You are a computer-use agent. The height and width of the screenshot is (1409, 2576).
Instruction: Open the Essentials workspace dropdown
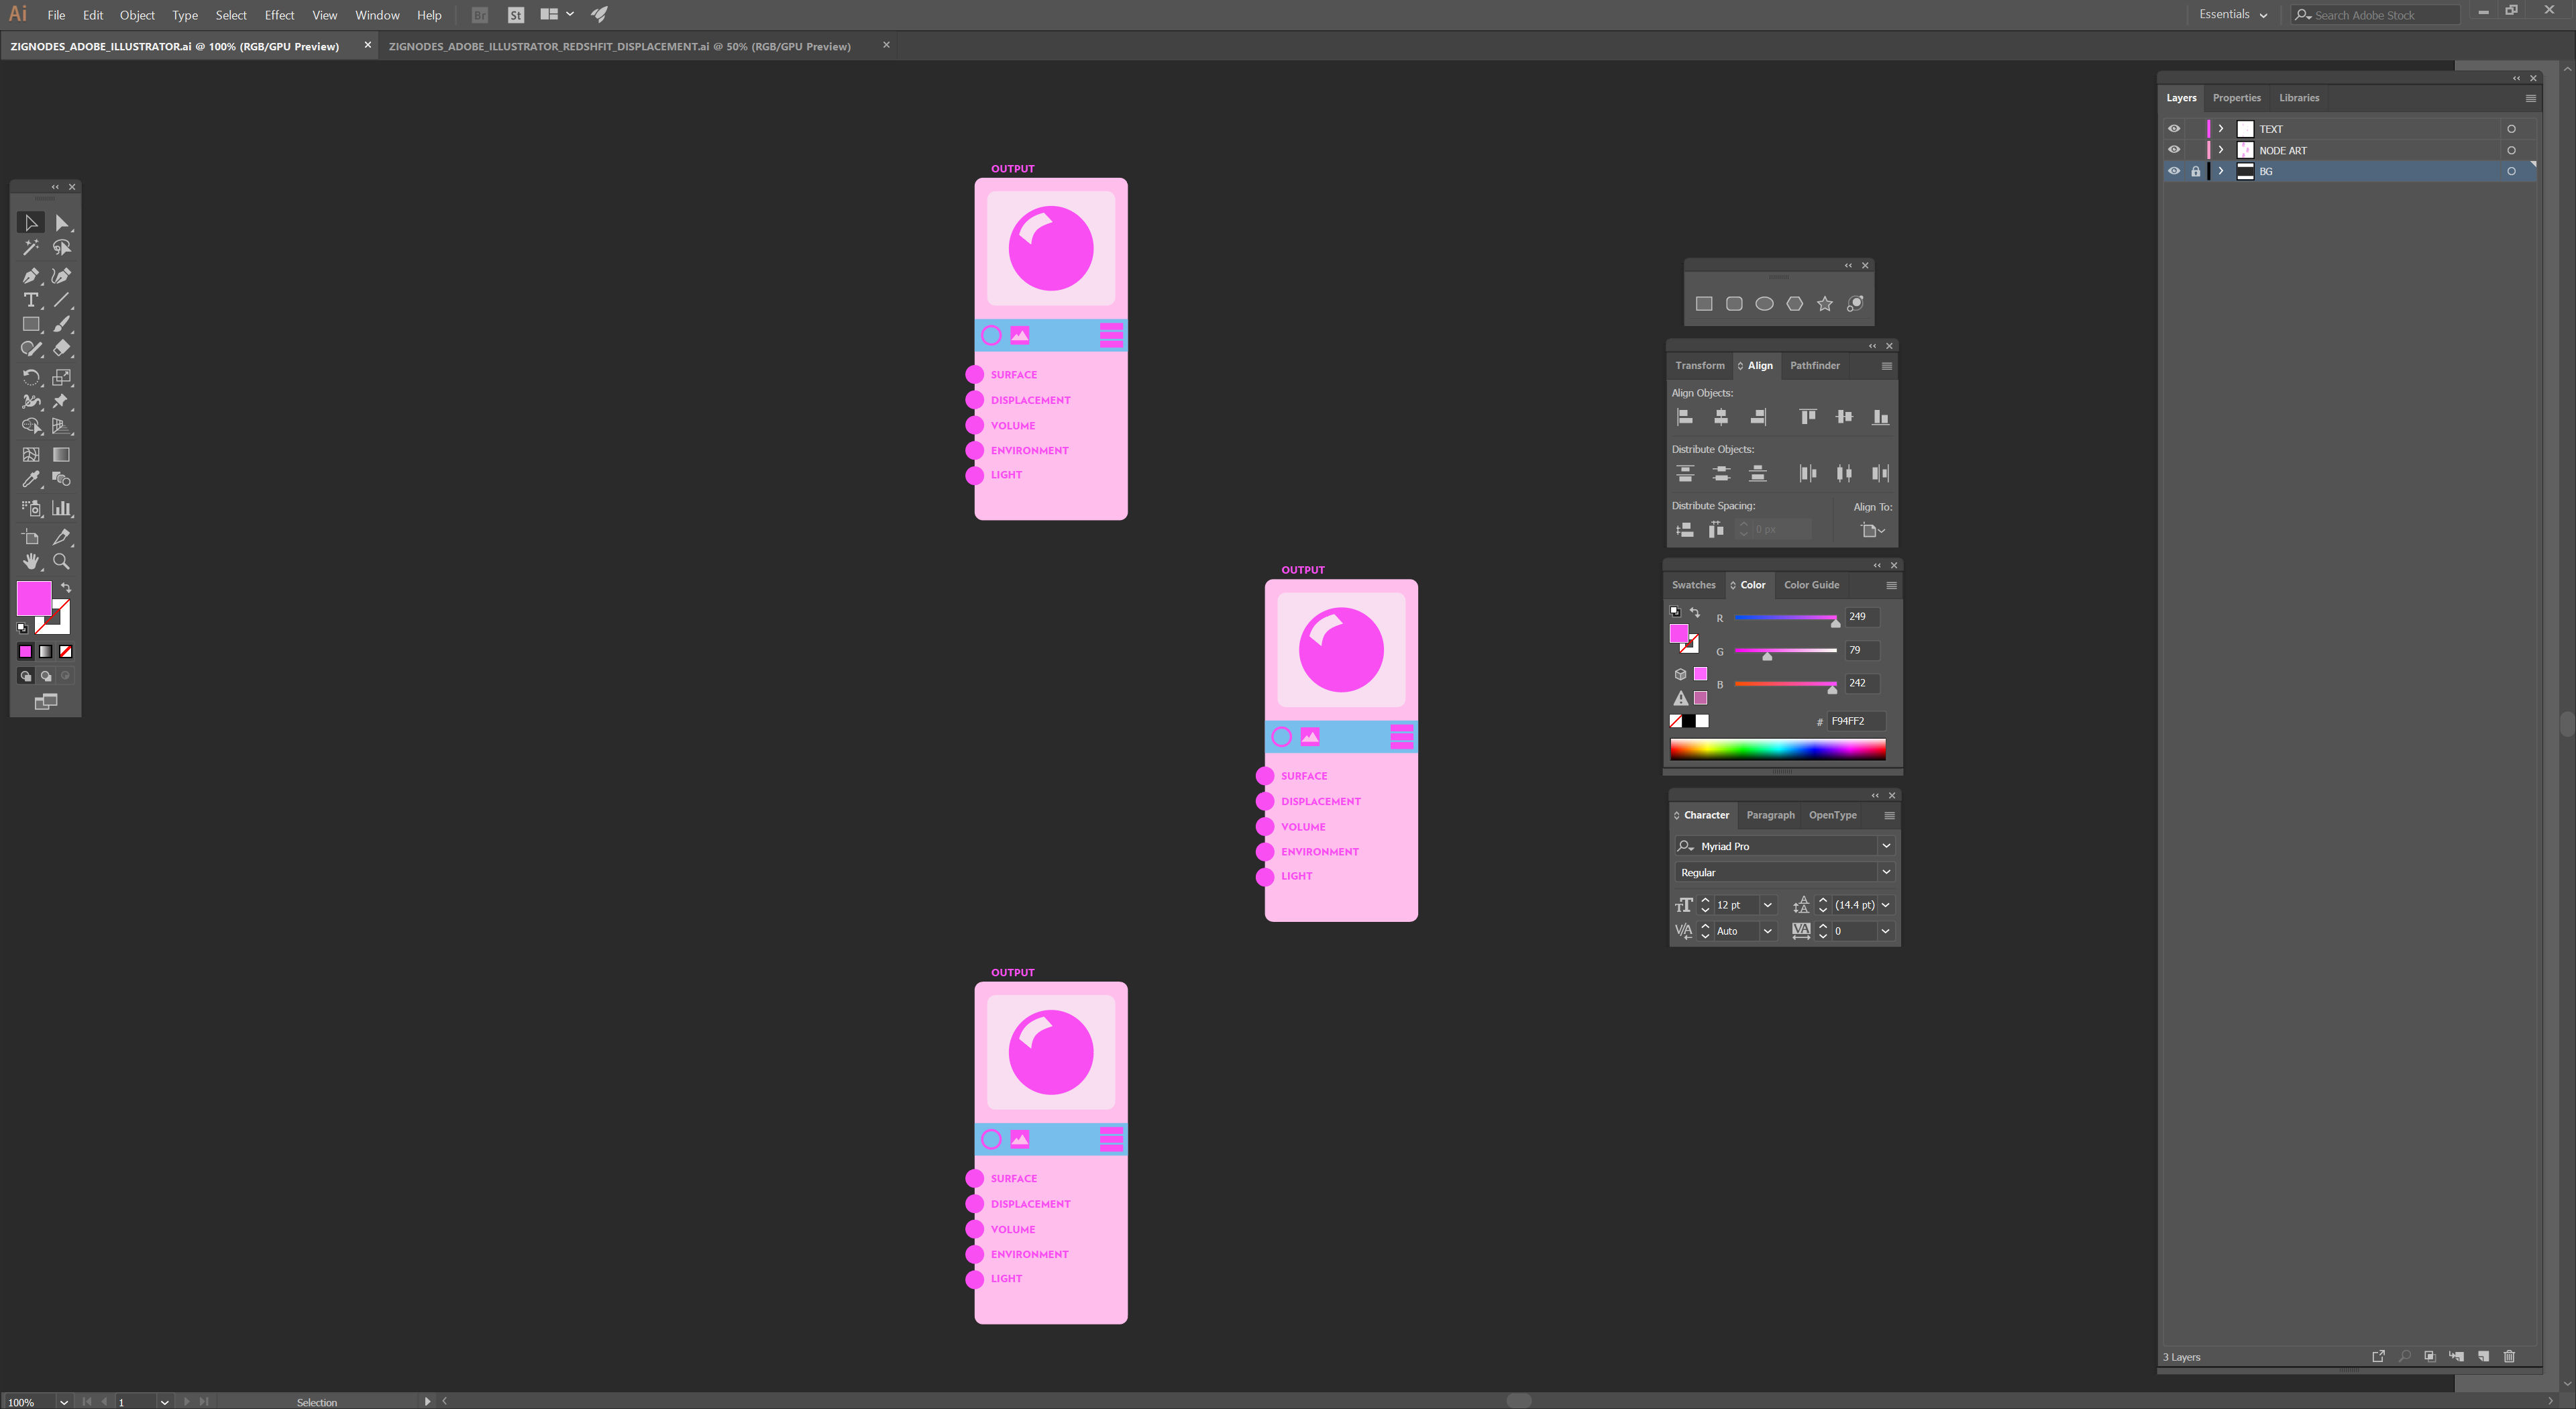[2233, 15]
